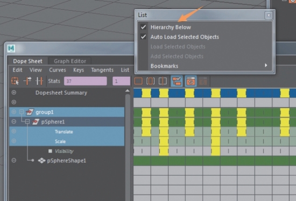Open the View menu
This screenshot has width=296, height=201.
click(x=36, y=70)
